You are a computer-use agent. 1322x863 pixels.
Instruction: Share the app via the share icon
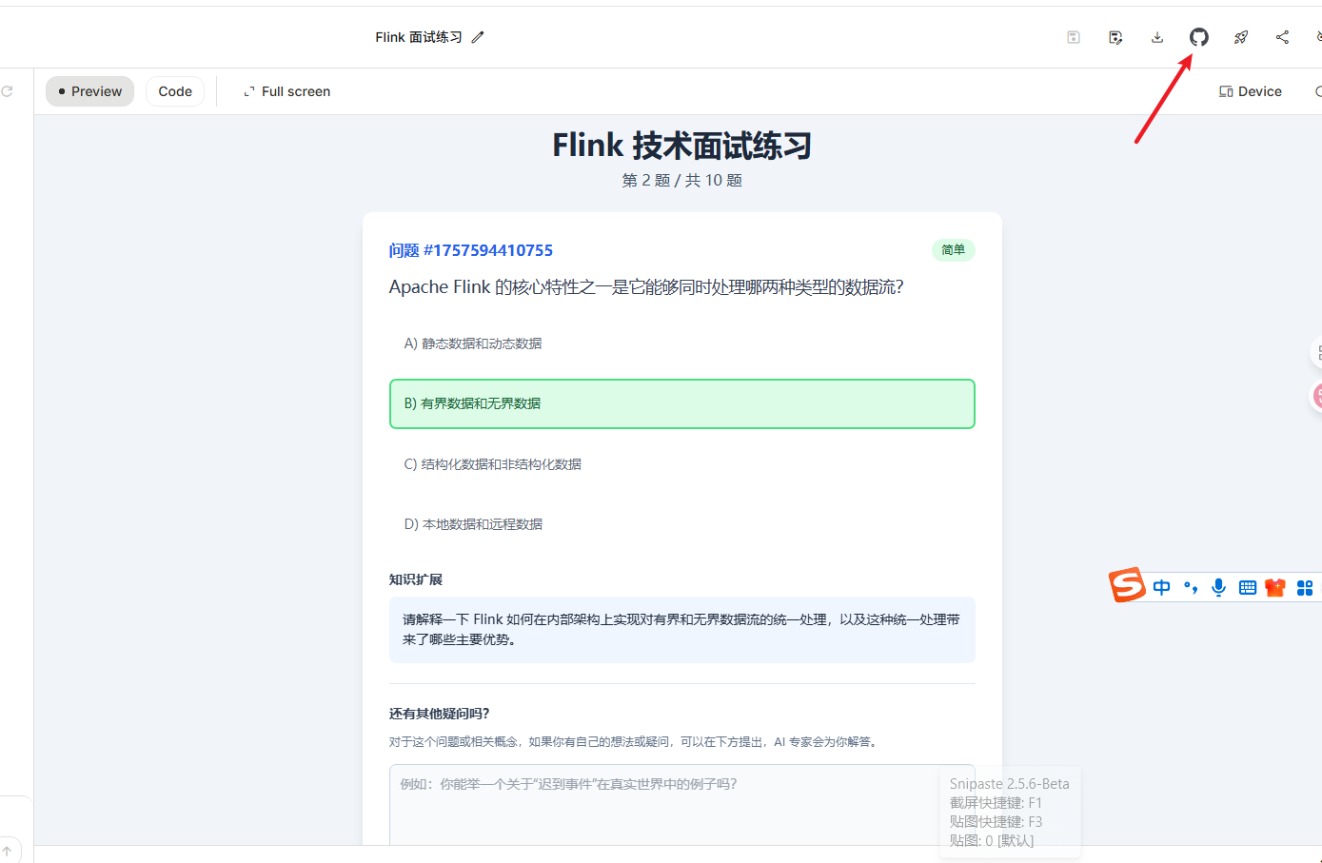(x=1282, y=37)
